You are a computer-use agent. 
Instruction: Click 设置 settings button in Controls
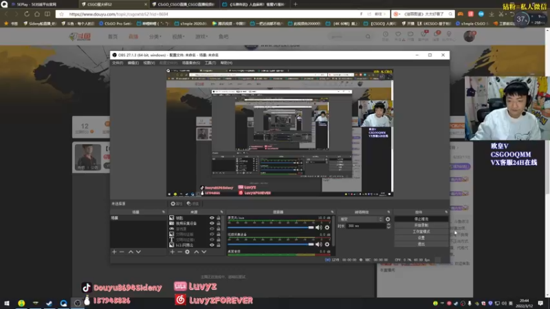pyautogui.click(x=421, y=238)
